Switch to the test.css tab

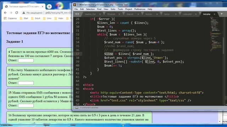click(149, 14)
